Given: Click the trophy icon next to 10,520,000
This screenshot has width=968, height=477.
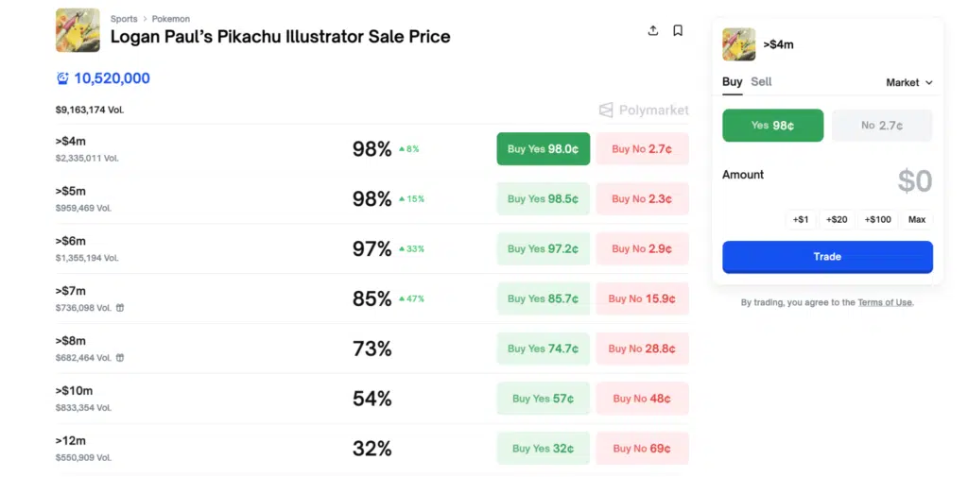Looking at the screenshot, I should click(62, 78).
